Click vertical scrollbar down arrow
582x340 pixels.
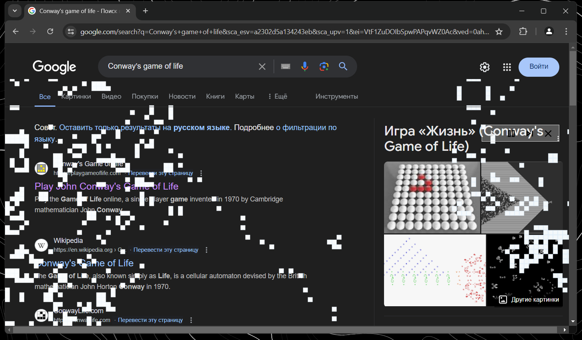tap(573, 322)
